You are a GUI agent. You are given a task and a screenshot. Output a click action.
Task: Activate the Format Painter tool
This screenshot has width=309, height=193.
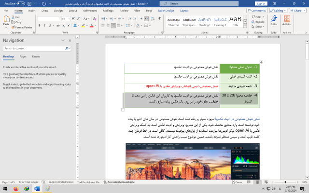pos(22,28)
